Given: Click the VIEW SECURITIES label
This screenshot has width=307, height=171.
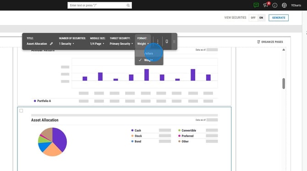Looking at the screenshot, I should (x=235, y=17).
